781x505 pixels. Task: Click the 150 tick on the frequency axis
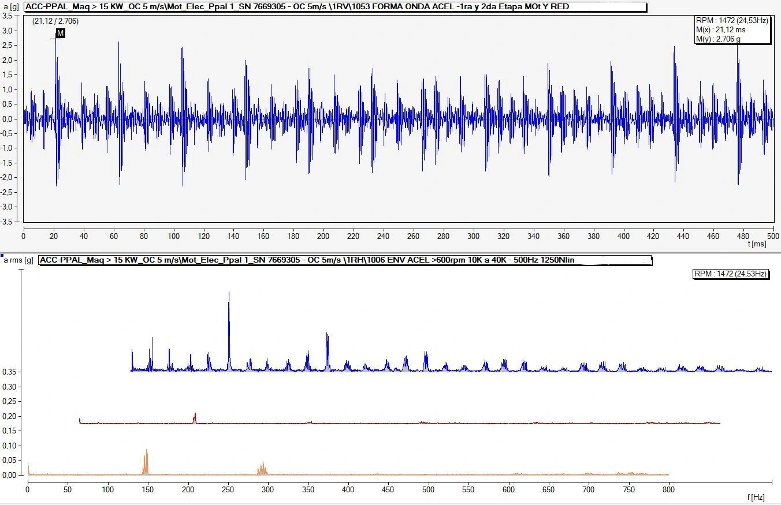pyautogui.click(x=148, y=489)
